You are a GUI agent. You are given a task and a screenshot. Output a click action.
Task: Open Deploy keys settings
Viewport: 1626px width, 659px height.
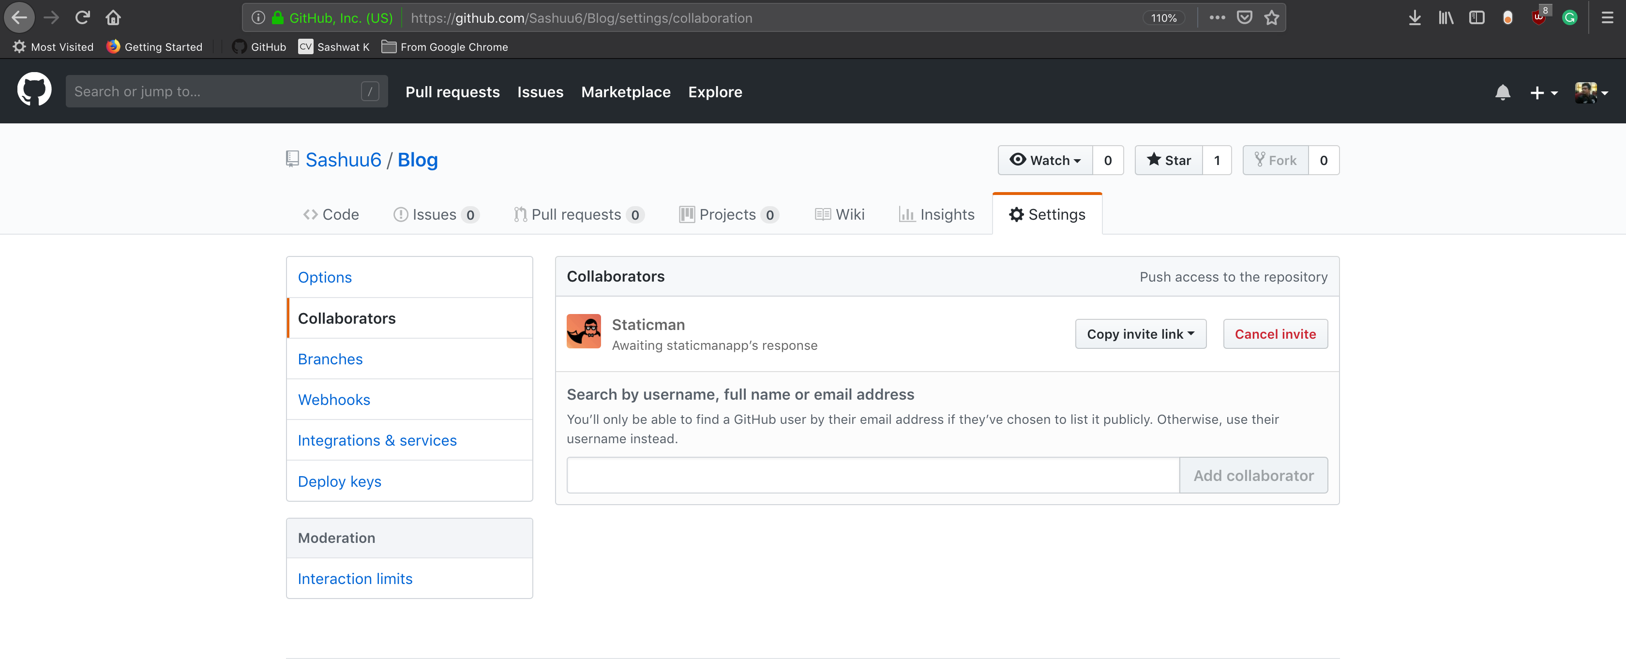click(410, 481)
